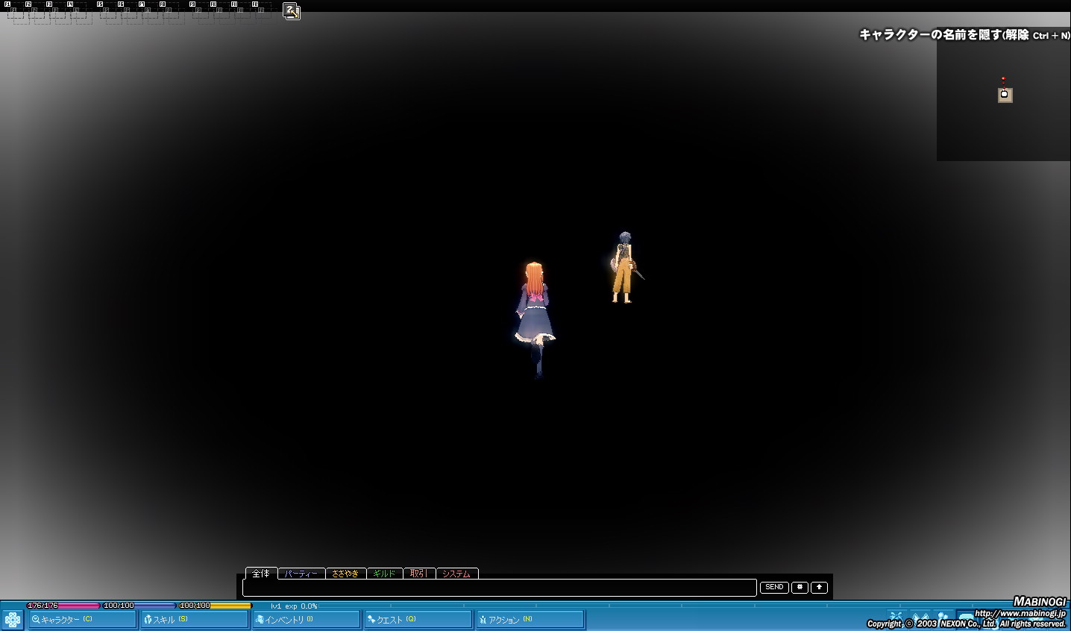Open the インベントリ (I) window
1071x631 pixels.
coord(306,620)
